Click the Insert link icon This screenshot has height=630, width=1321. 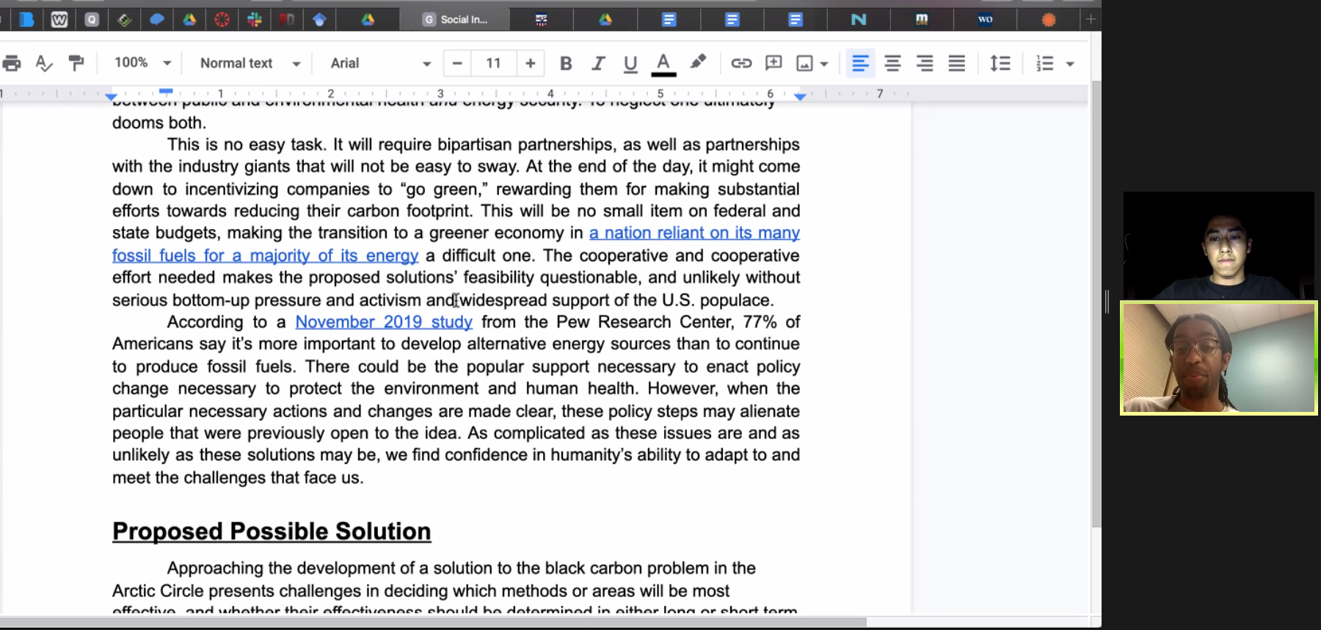pyautogui.click(x=741, y=63)
